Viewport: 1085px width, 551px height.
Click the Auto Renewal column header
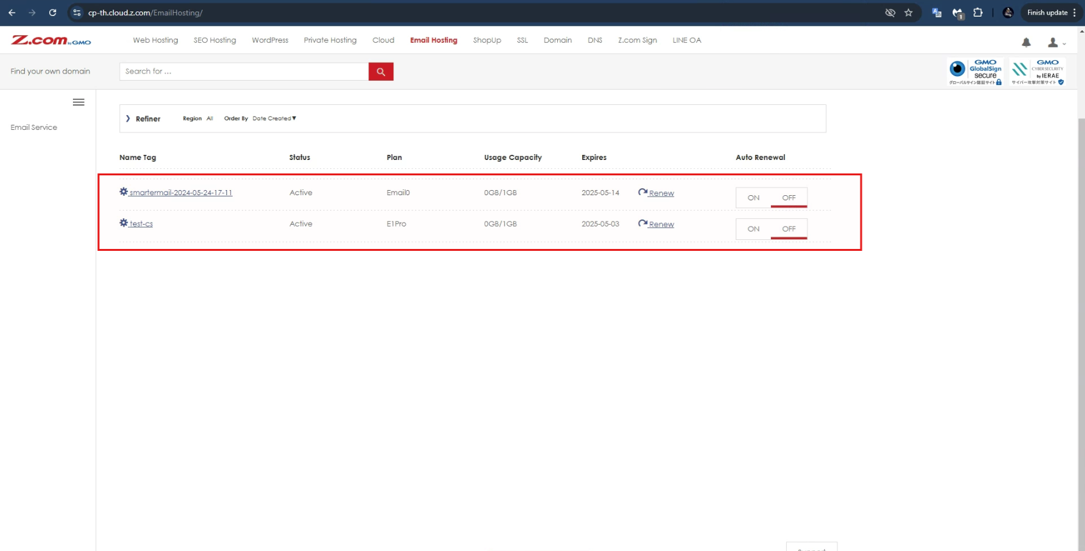(760, 157)
